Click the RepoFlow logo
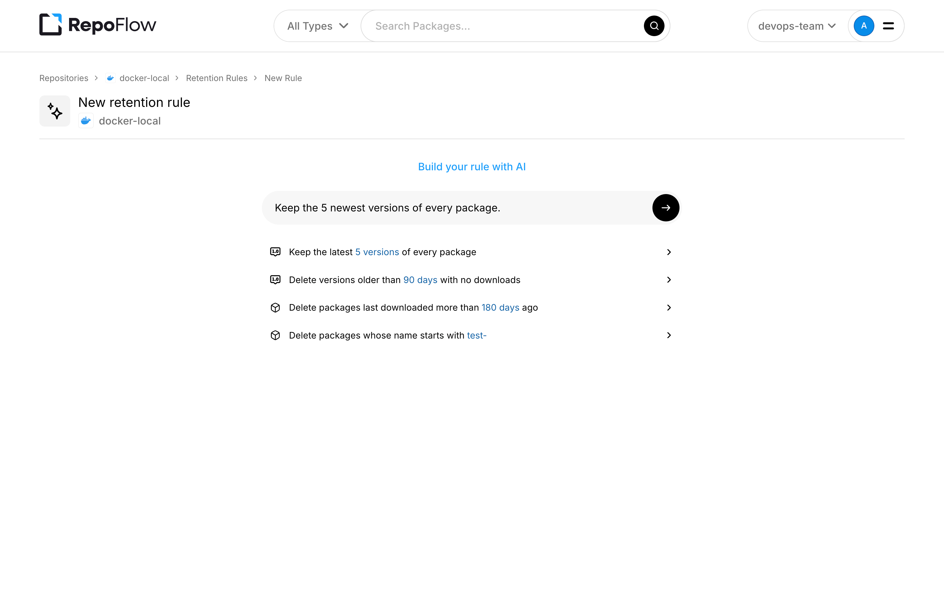944x589 pixels. 98,25
